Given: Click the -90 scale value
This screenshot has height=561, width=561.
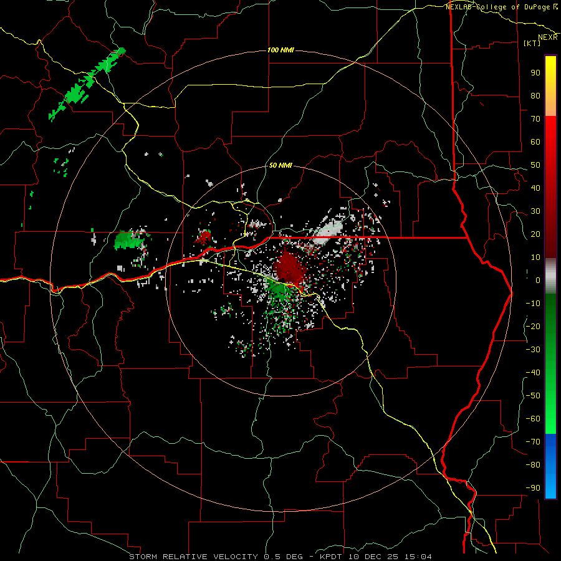Looking at the screenshot, I should 533,487.
